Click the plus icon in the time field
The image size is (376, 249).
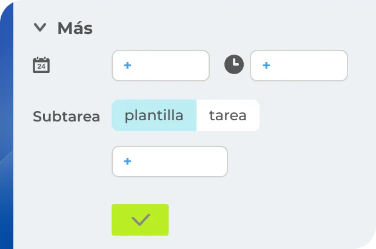pos(266,66)
